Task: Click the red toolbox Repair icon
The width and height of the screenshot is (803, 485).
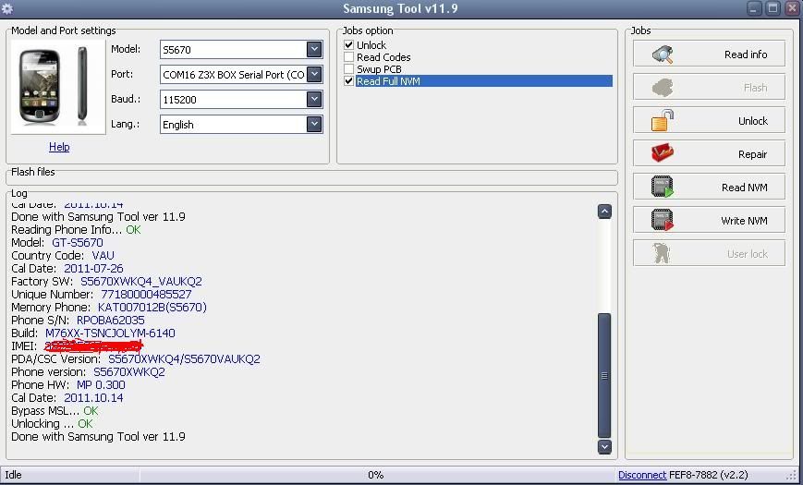Action: tap(663, 153)
